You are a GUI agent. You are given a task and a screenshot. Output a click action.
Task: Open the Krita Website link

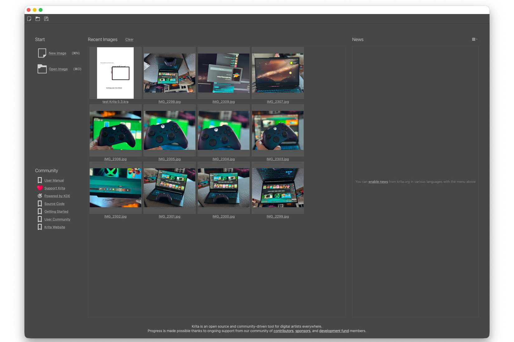click(55, 227)
